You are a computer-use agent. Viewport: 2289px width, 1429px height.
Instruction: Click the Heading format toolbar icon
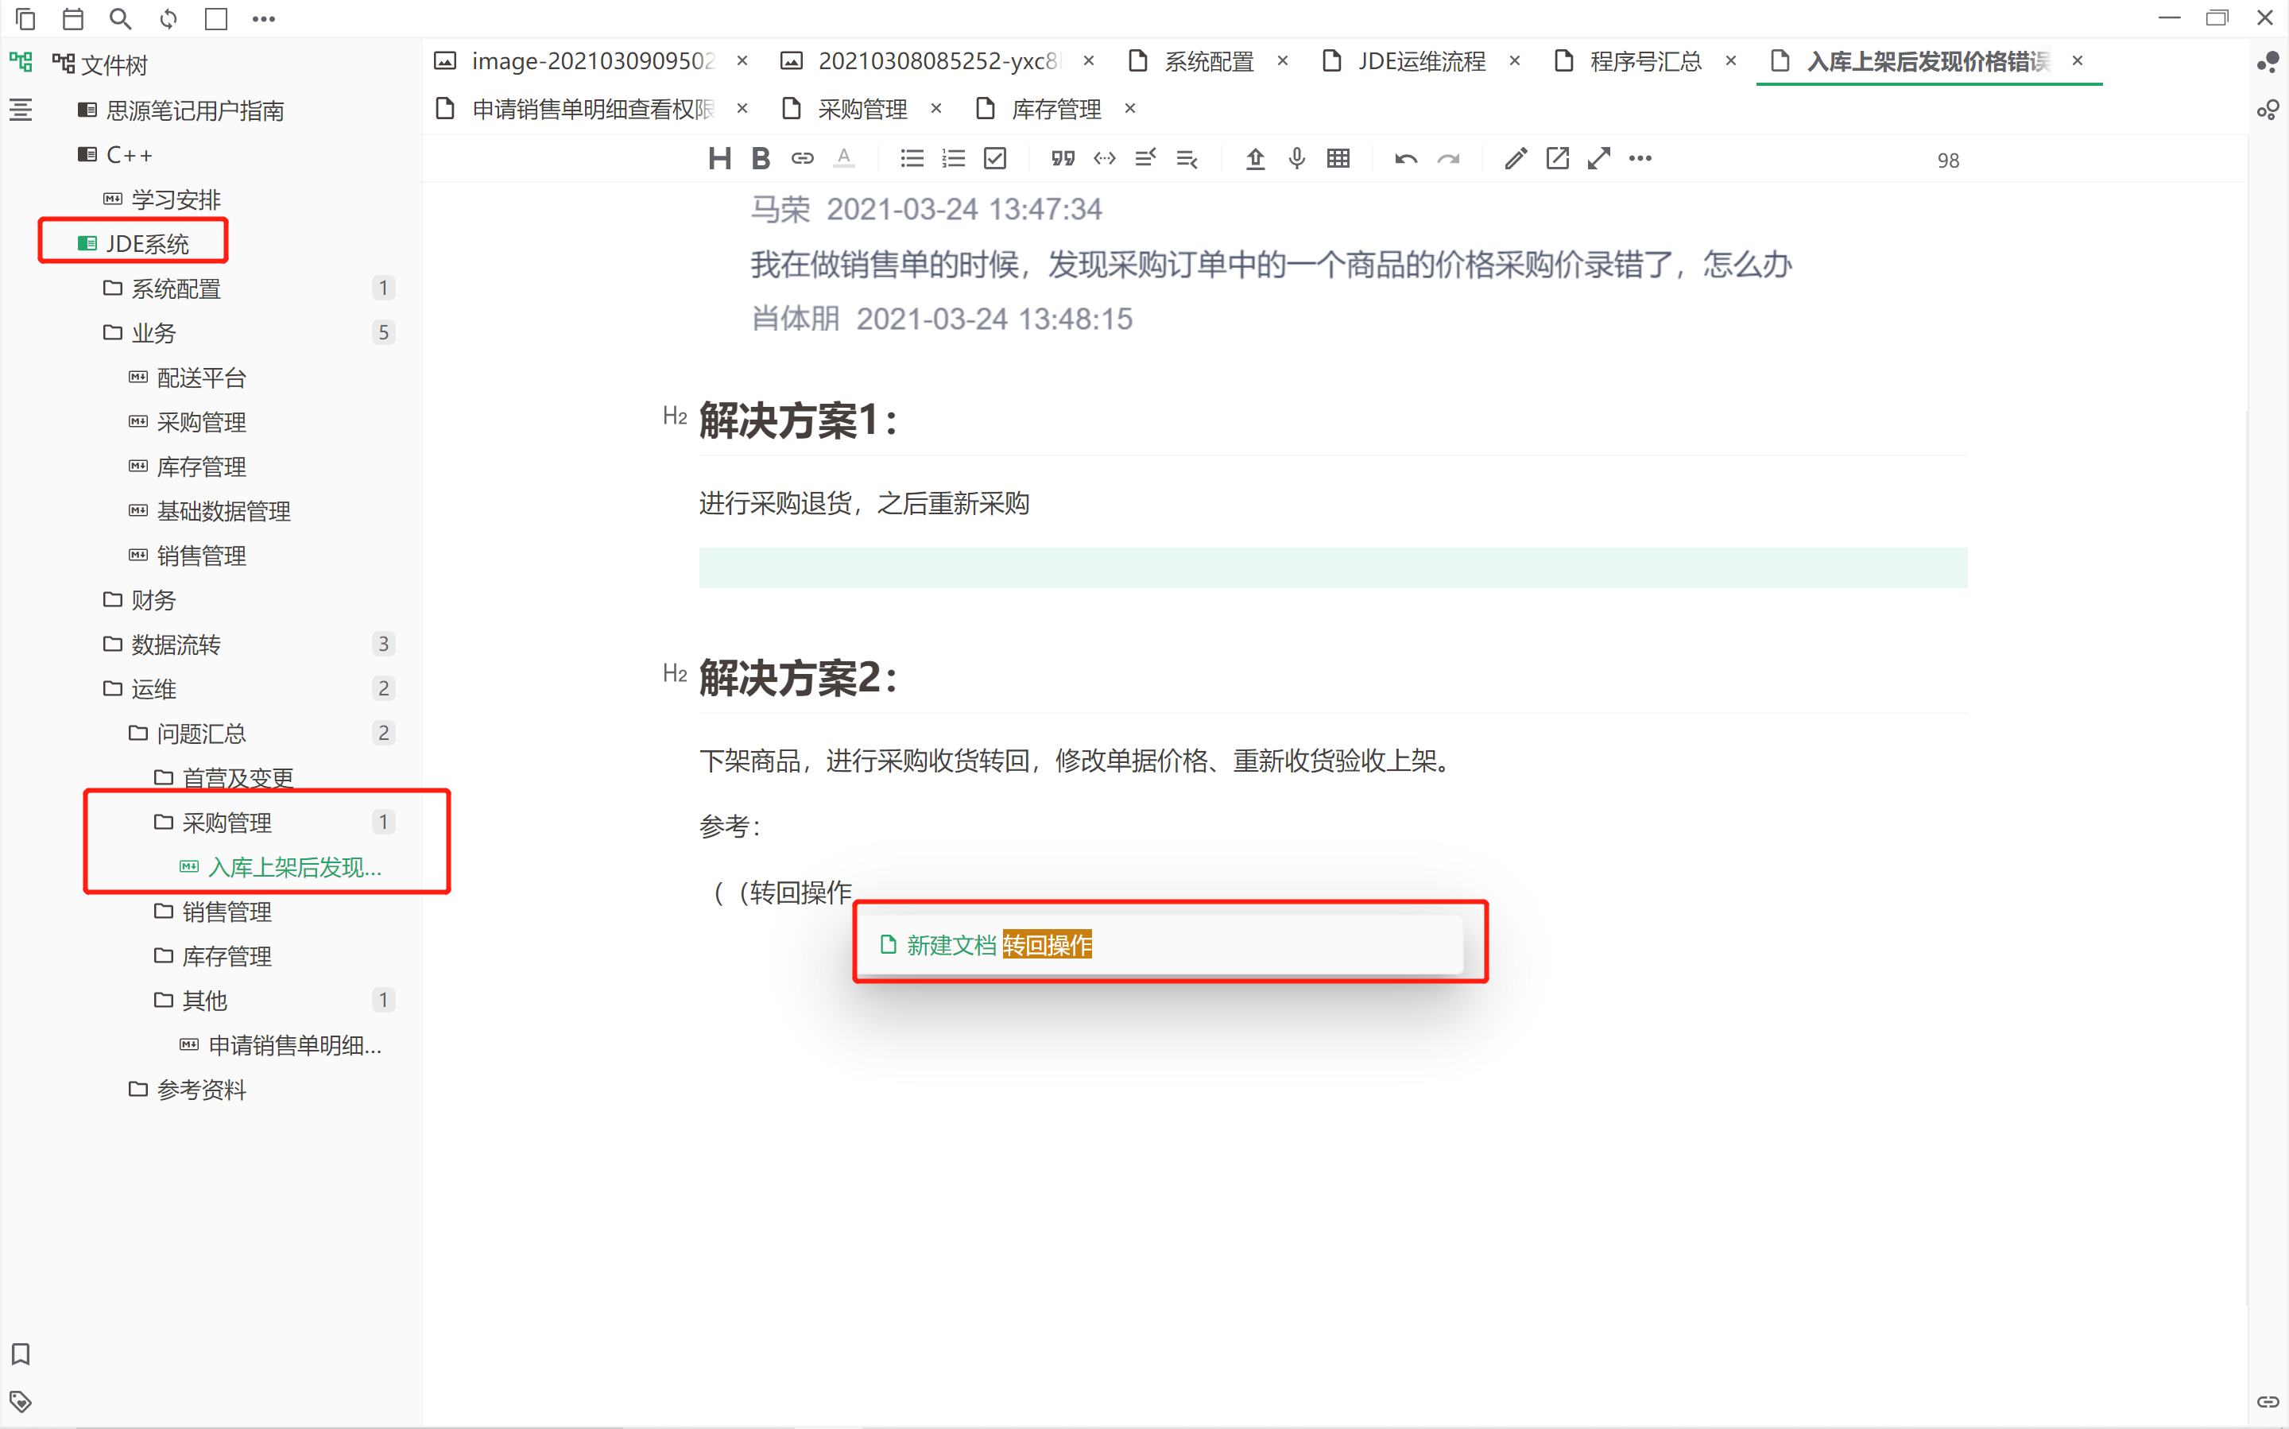[x=719, y=159]
